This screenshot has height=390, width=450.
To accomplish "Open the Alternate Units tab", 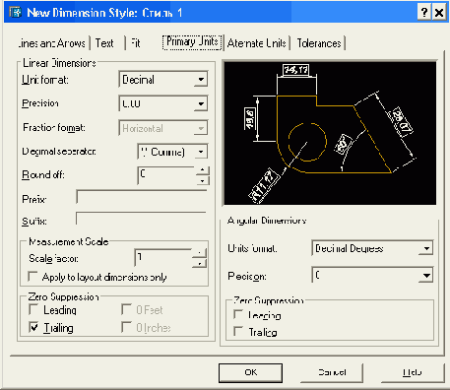I will point(257,43).
